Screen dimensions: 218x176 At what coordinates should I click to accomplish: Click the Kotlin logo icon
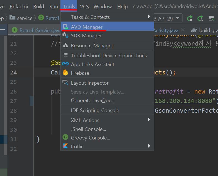pos(65,146)
